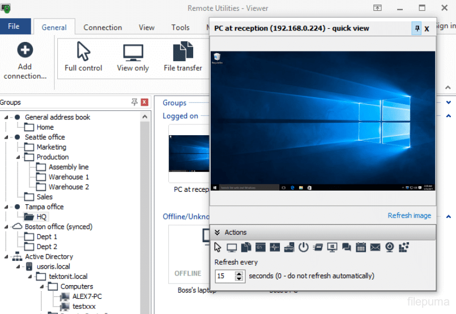Select Warehouse 1 folder
Screen dimensions: 456x314
[x=69, y=177]
